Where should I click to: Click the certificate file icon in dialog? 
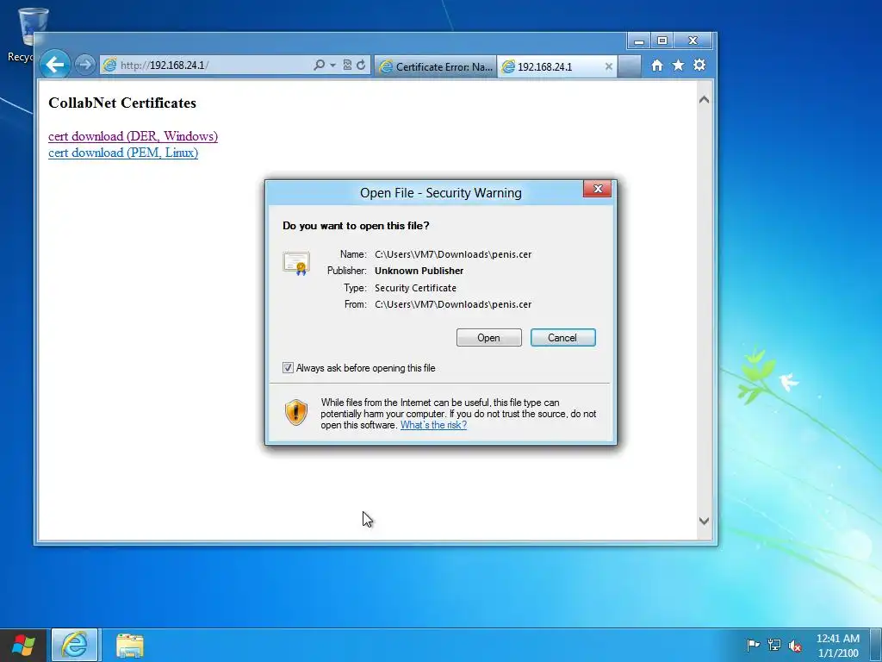pyautogui.click(x=296, y=264)
